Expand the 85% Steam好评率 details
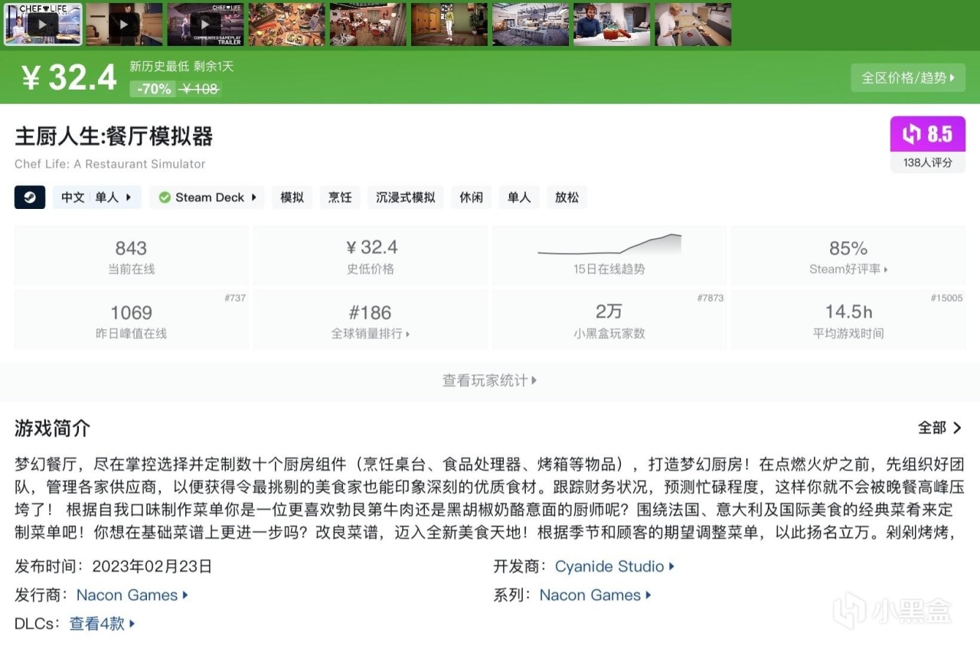 click(x=848, y=256)
